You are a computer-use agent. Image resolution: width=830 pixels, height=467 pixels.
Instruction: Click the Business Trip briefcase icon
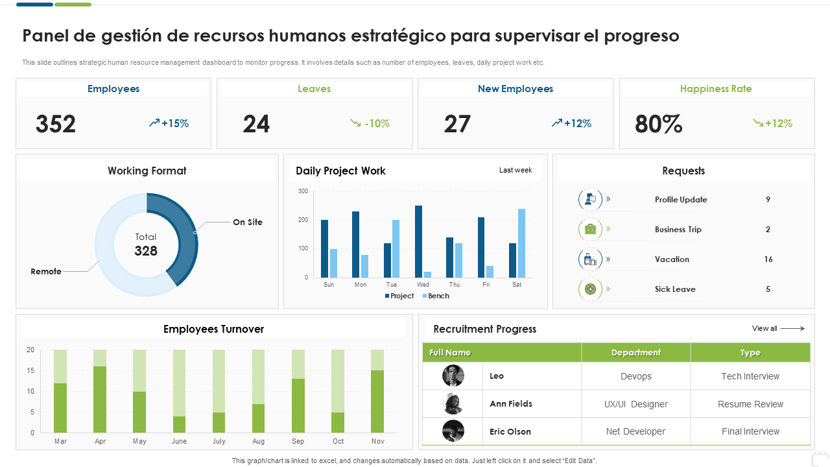coord(590,229)
